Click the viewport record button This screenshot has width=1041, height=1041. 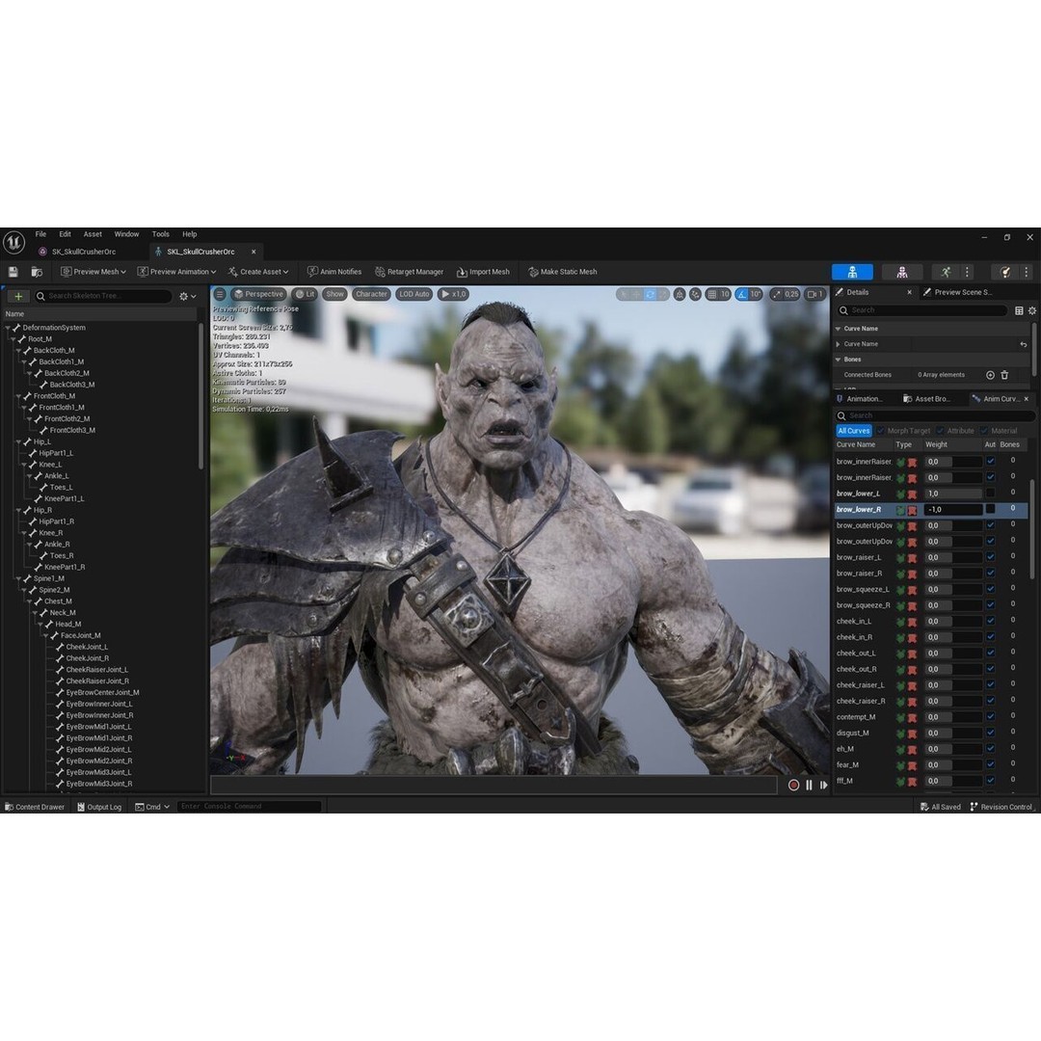(x=793, y=785)
